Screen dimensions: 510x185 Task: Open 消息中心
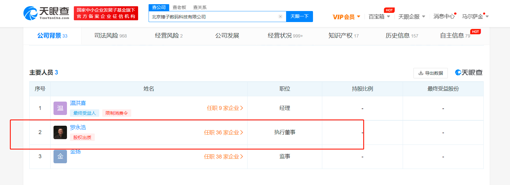point(444,16)
